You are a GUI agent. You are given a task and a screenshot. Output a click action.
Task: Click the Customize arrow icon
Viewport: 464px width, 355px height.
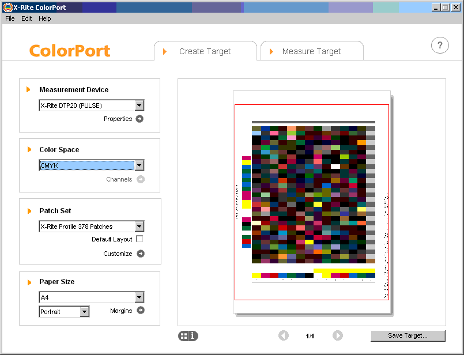pyautogui.click(x=141, y=254)
